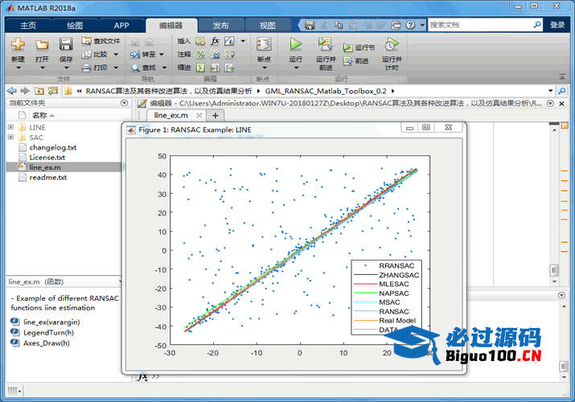Open the Compare dropdown arrow

[x=116, y=54]
